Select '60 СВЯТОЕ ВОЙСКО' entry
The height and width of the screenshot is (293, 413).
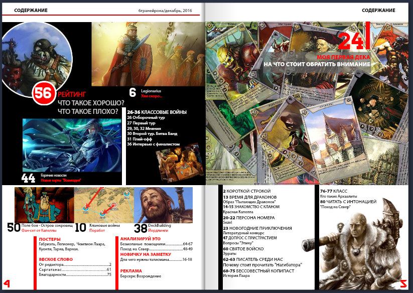tap(243, 249)
